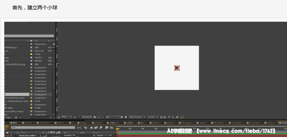Image resolution: width=287 pixels, height=137 pixels.
Task: Click the project panel search field
Action: 29,36
